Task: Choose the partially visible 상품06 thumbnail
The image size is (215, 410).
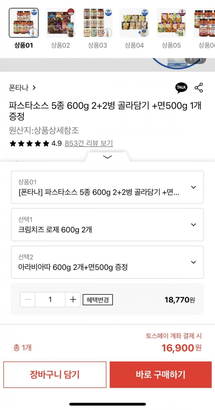Action: [205, 23]
